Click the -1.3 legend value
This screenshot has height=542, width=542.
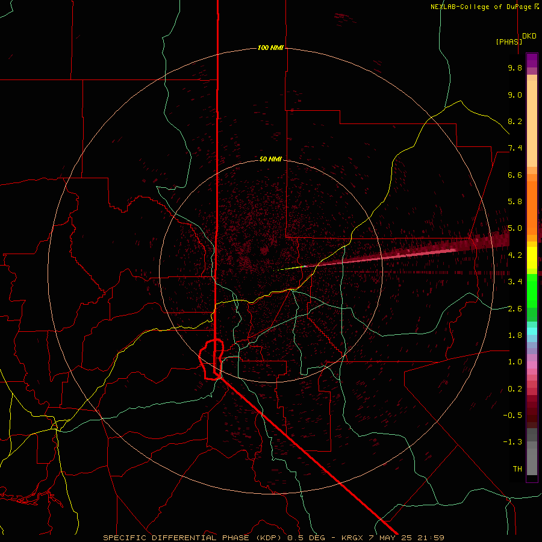coord(512,442)
